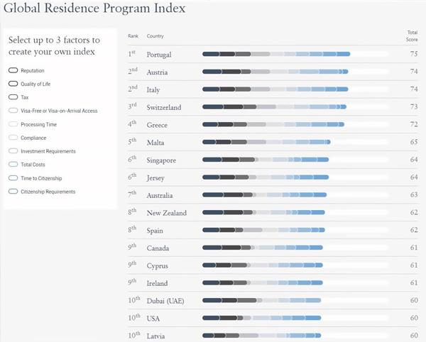The height and width of the screenshot is (342, 426).
Task: Open the Portugal row
Action: click(159, 55)
